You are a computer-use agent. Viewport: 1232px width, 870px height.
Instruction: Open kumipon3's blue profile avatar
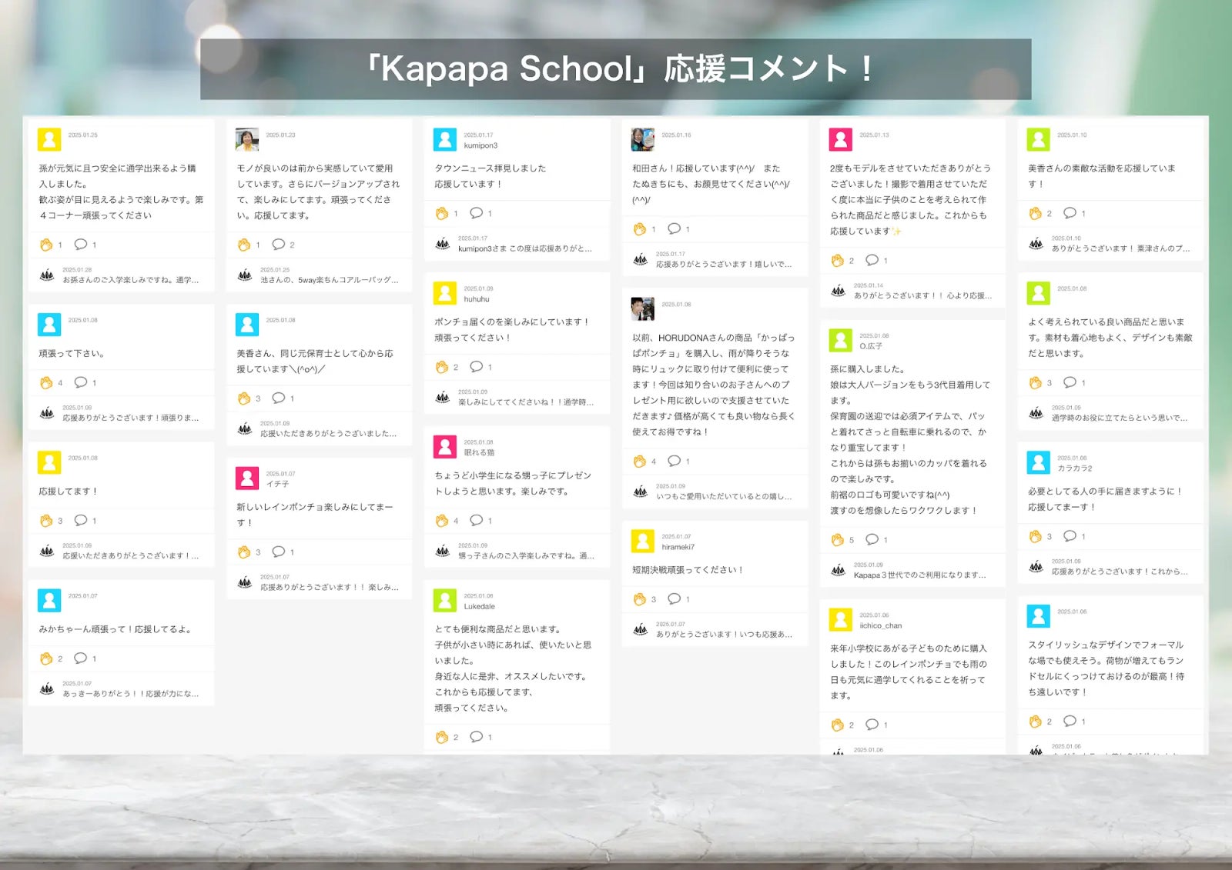(x=445, y=139)
